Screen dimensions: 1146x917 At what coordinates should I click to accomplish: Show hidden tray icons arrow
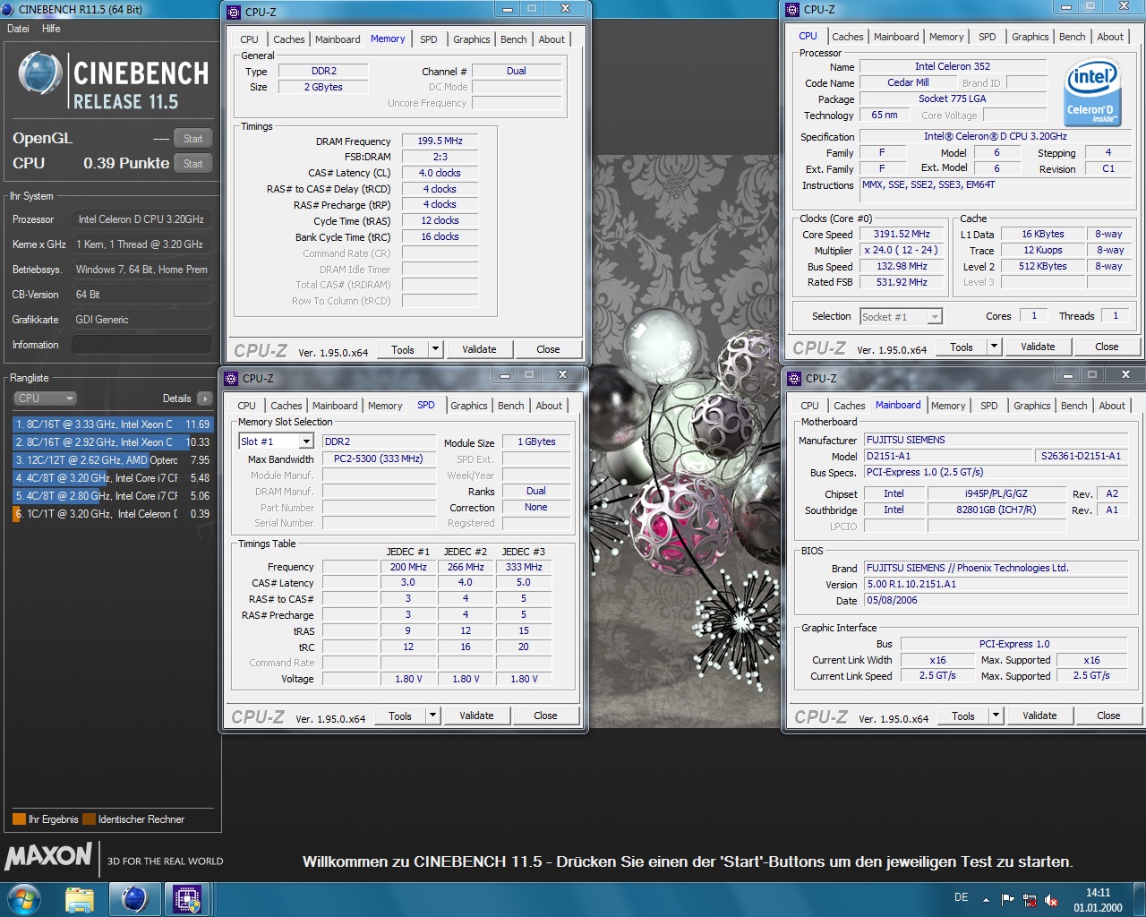(x=986, y=899)
